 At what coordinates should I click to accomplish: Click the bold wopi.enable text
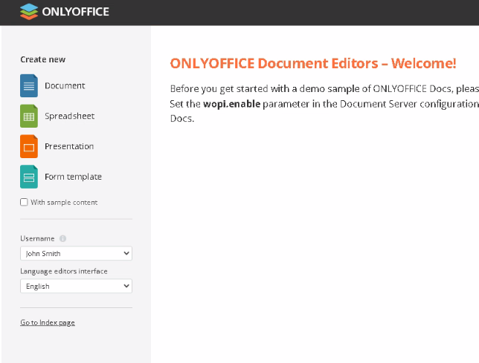232,104
